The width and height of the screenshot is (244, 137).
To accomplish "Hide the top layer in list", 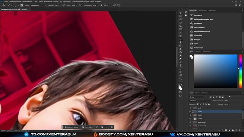I will pyautogui.click(x=190, y=108).
